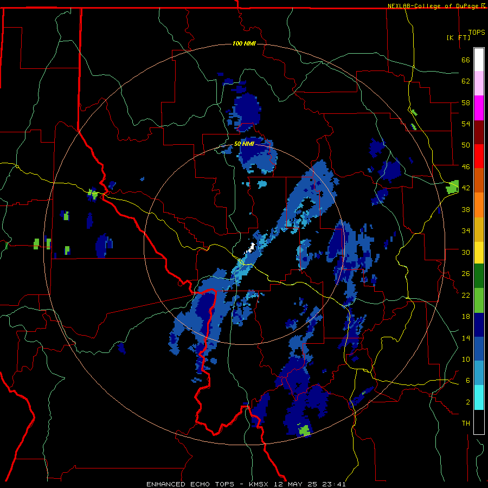Select the dark red legend swatch
The height and width of the screenshot is (488, 488).
(479, 132)
